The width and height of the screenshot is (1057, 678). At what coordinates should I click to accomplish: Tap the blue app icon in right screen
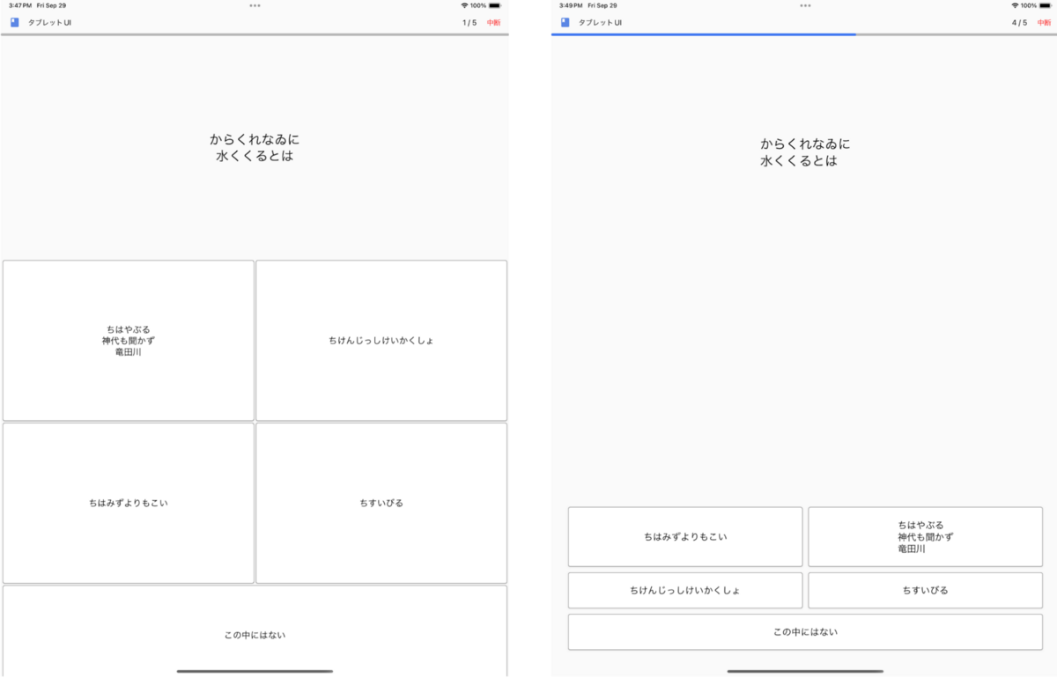565,23
